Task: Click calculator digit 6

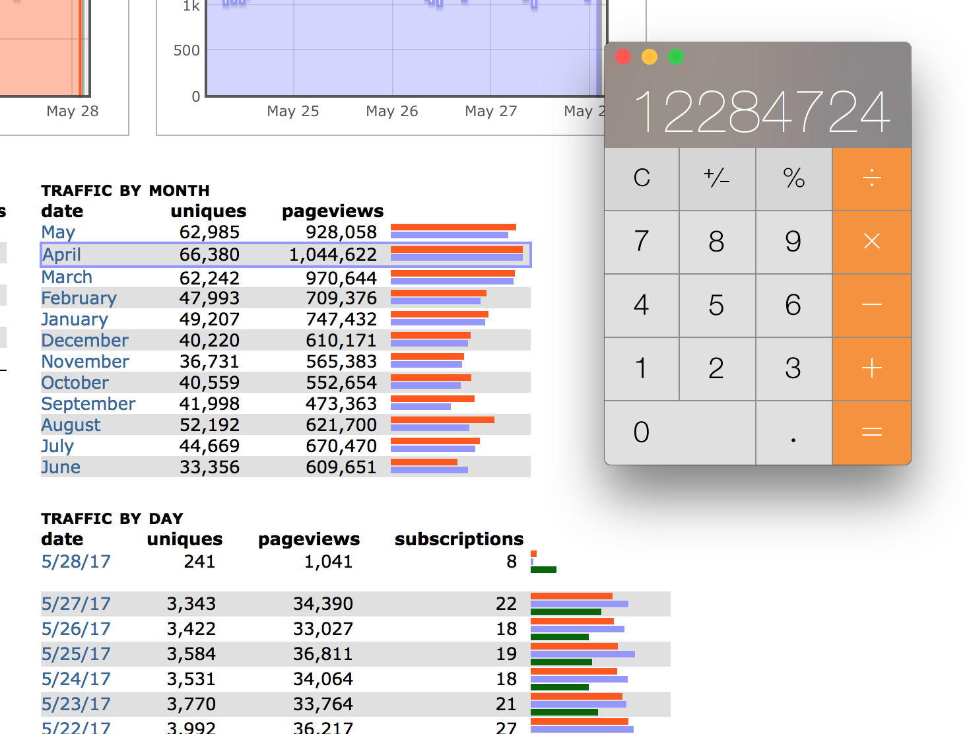Action: (x=794, y=305)
